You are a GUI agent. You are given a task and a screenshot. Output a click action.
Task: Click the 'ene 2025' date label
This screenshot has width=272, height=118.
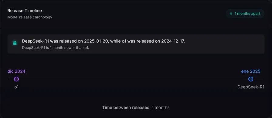point(251,71)
